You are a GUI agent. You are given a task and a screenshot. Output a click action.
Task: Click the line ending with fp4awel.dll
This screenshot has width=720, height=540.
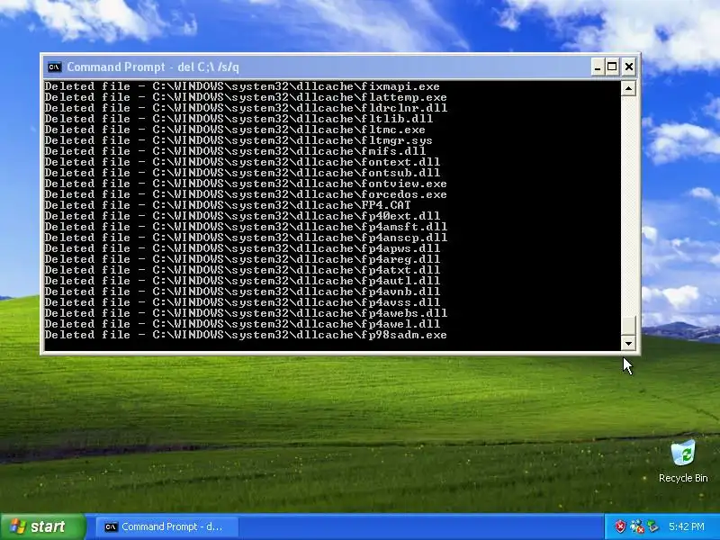[x=242, y=324]
